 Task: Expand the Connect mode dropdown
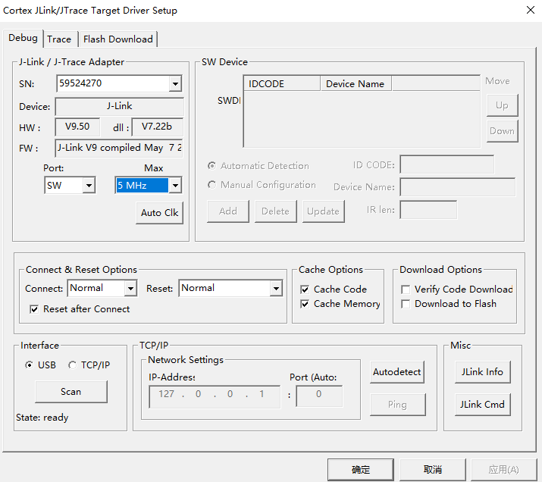pos(130,288)
